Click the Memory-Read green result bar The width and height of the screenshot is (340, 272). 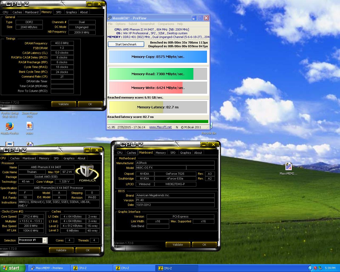tap(158, 74)
